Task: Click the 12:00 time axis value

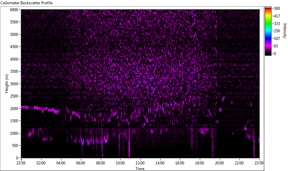Action: point(140,163)
